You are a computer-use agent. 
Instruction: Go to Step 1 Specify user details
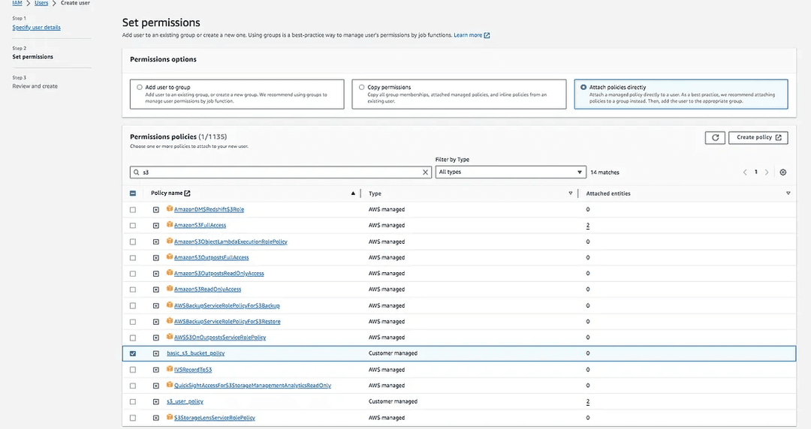pyautogui.click(x=36, y=28)
